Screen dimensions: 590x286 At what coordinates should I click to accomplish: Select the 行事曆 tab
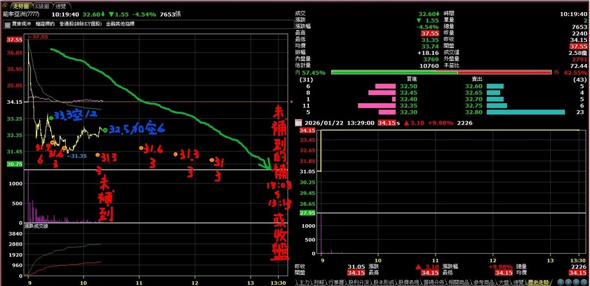pos(336,283)
